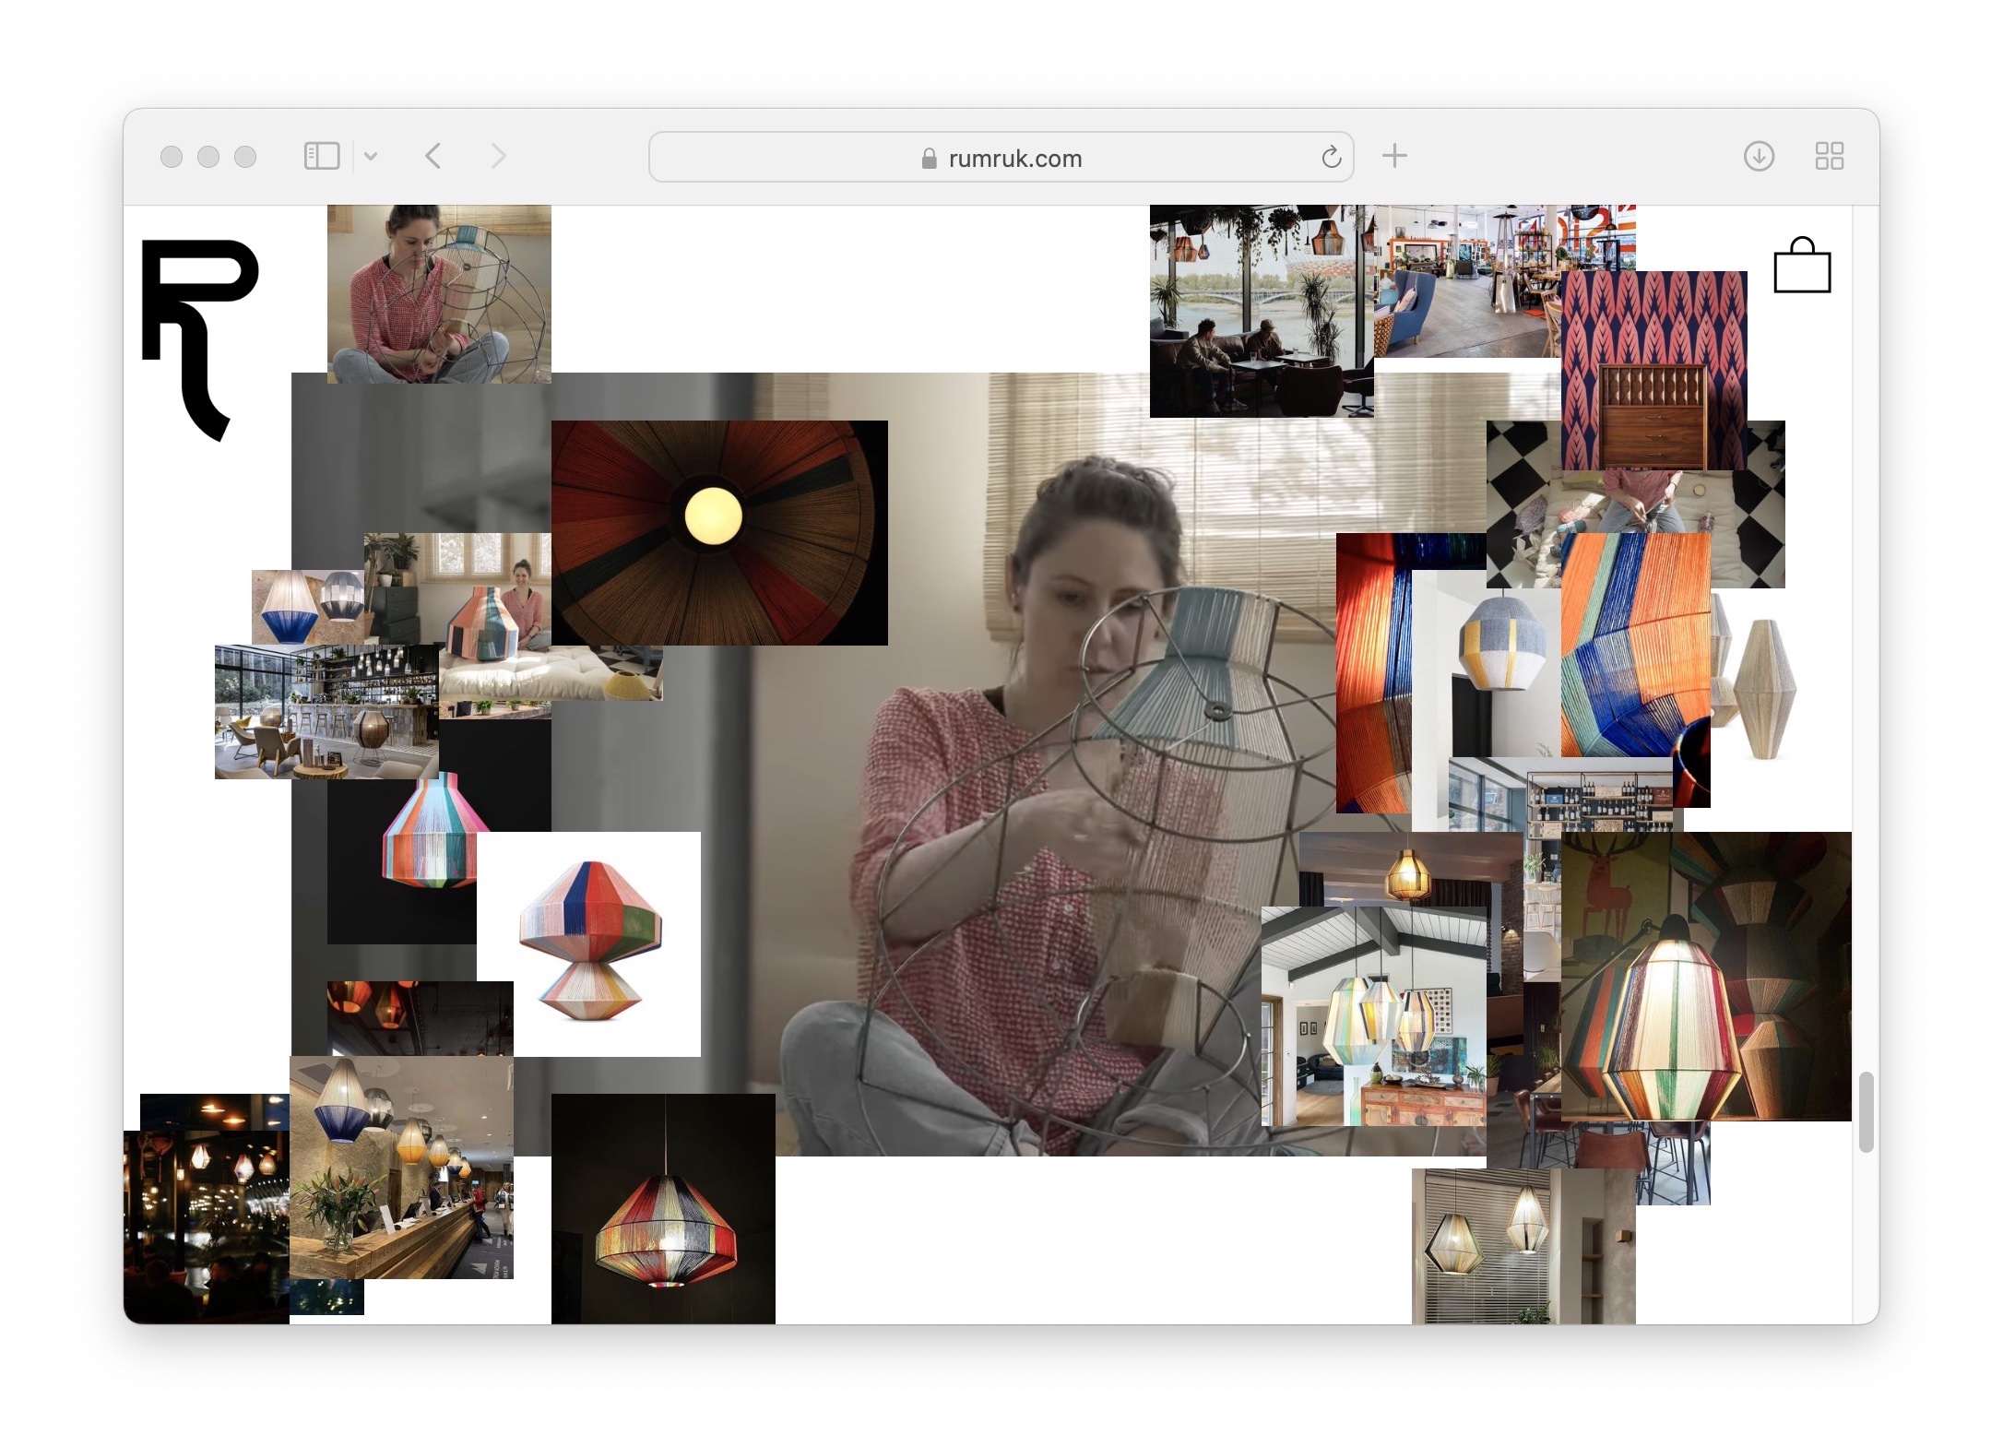This screenshot has height=1435, width=2003.
Task: View the hotel reception desk lamps photo
Action: (x=401, y=1167)
